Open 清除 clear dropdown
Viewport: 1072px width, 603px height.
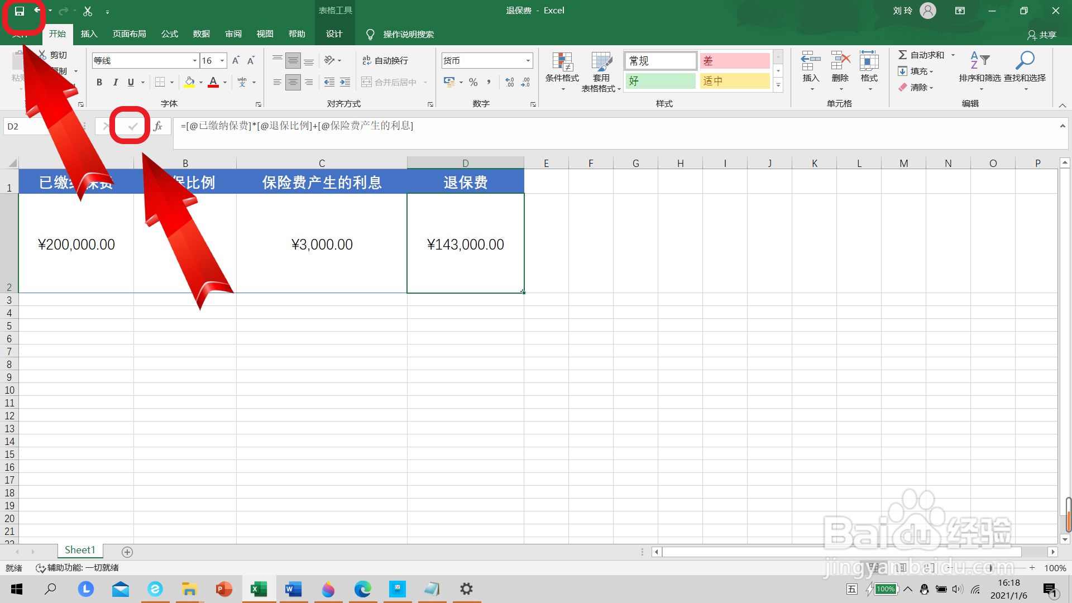point(916,87)
